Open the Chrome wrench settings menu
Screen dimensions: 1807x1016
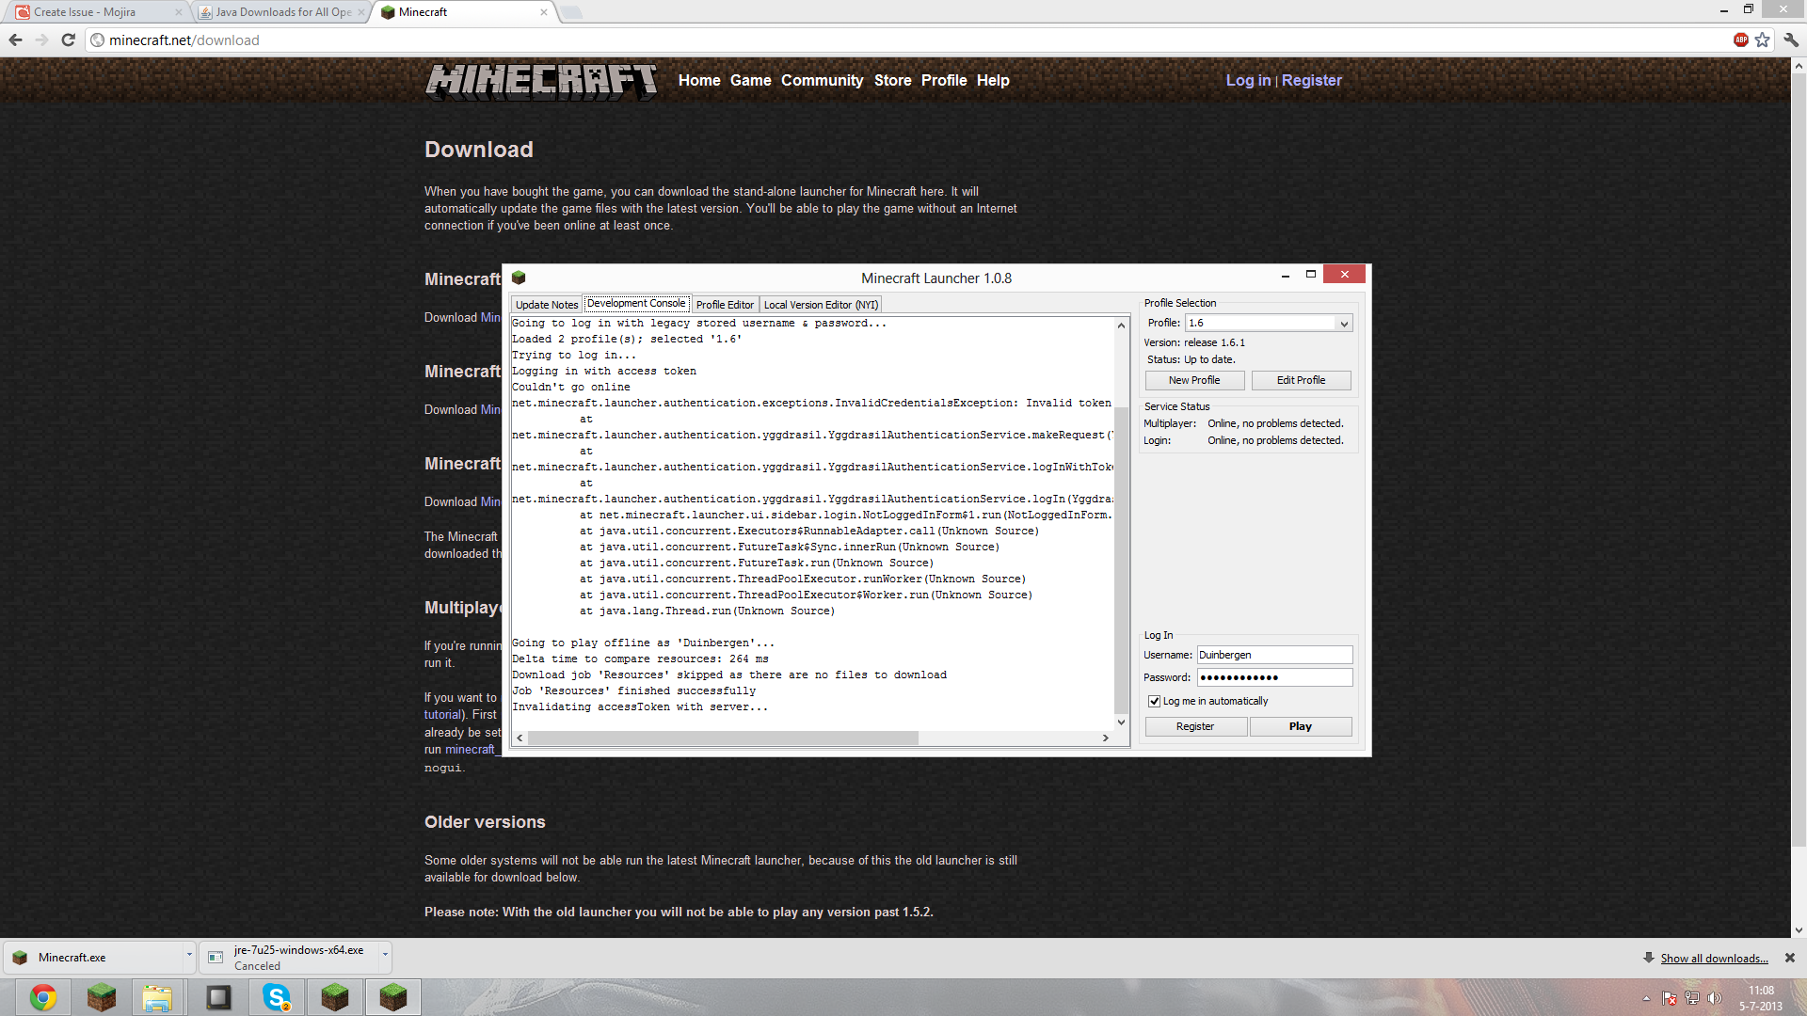coord(1791,40)
